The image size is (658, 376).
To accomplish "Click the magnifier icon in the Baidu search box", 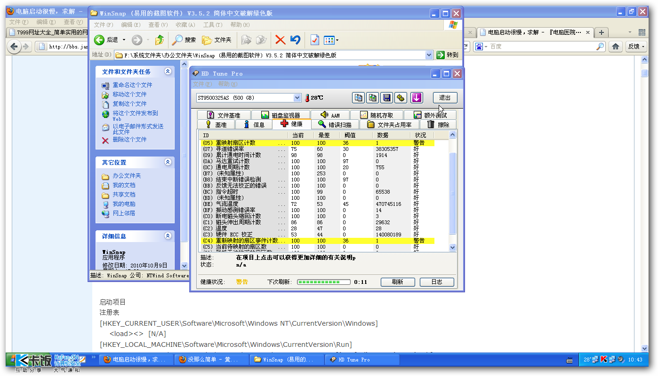I will pos(600,47).
